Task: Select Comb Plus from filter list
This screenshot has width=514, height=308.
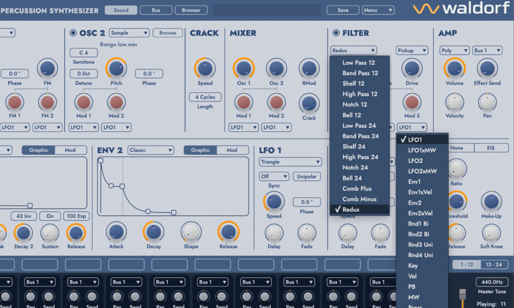Action: [357, 189]
